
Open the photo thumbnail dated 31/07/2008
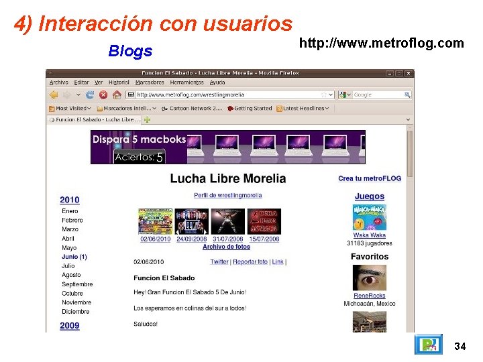click(x=228, y=222)
